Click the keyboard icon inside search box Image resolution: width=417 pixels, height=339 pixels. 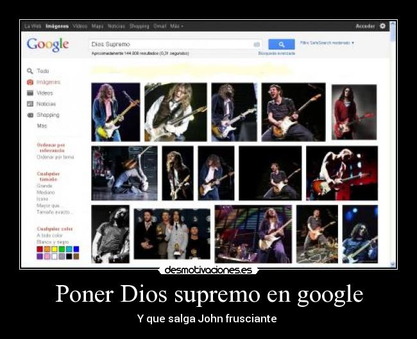(257, 44)
